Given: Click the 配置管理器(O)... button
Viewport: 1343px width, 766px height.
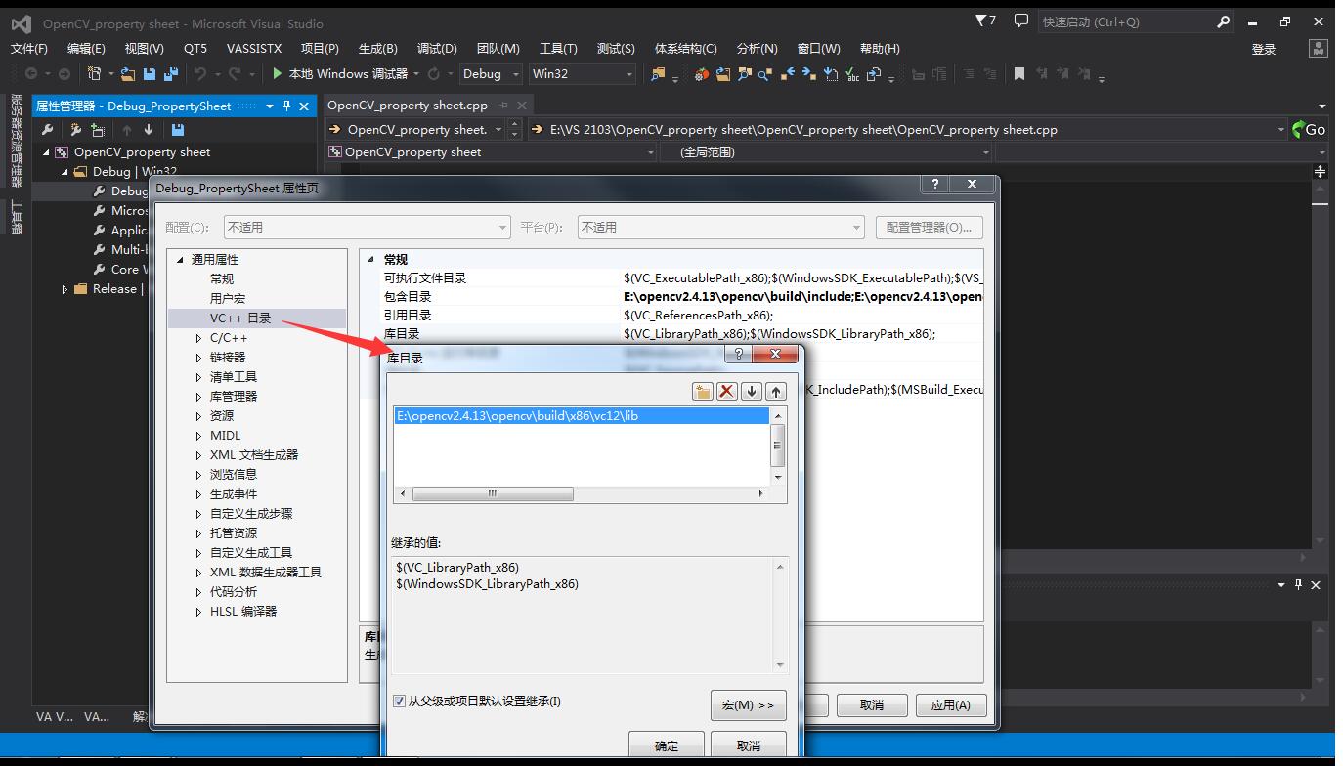Looking at the screenshot, I should [x=929, y=227].
